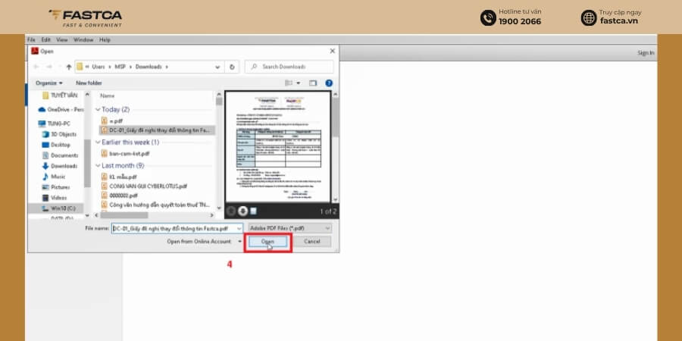This screenshot has width=682, height=341.
Task: Click the Open button
Action: (267, 242)
